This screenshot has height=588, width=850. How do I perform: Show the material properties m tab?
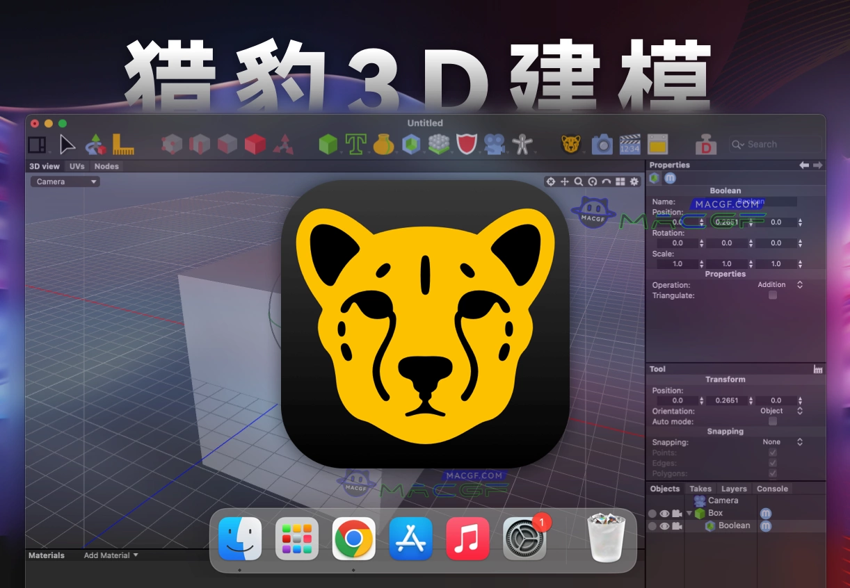pyautogui.click(x=670, y=179)
